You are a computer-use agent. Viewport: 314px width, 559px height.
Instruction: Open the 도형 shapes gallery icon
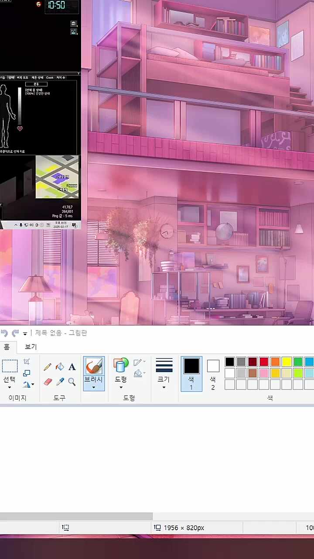(x=121, y=365)
